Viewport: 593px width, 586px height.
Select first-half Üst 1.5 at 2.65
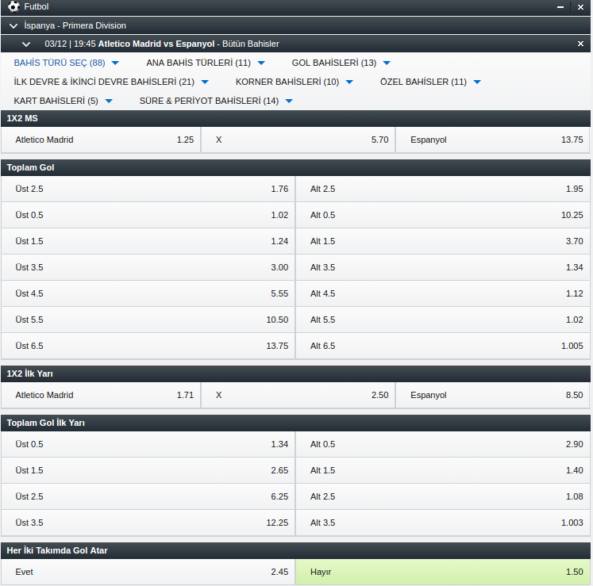(x=148, y=470)
